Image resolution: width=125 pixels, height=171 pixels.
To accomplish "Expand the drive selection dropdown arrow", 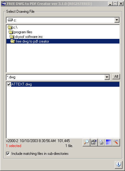I will pyautogui.click(x=117, y=20).
